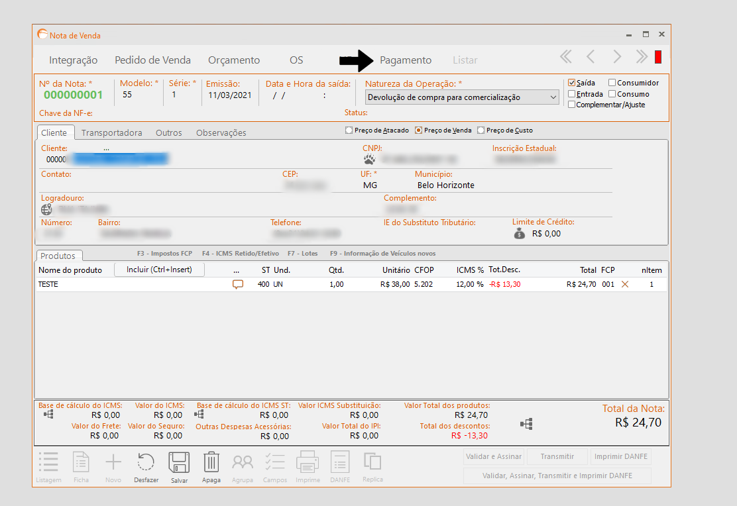
Task: Select Preço de Custo radio
Action: coord(481,130)
